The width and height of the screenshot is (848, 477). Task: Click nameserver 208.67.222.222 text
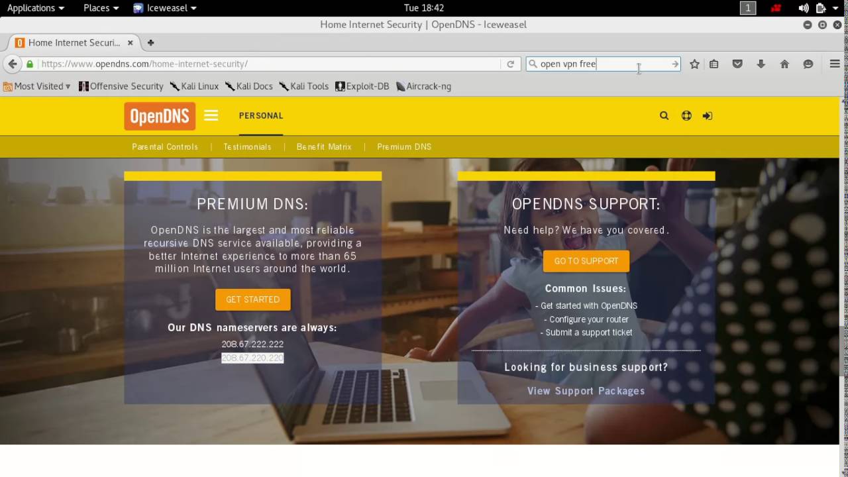coord(252,344)
